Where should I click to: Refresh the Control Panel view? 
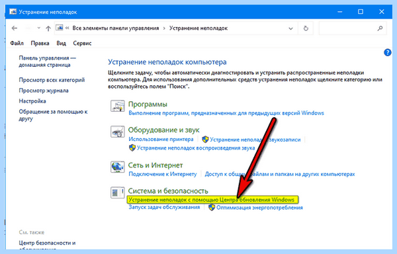pyautogui.click(x=306, y=28)
